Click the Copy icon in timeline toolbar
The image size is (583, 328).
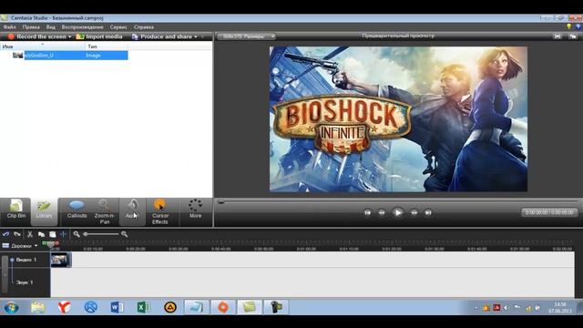[x=41, y=234]
